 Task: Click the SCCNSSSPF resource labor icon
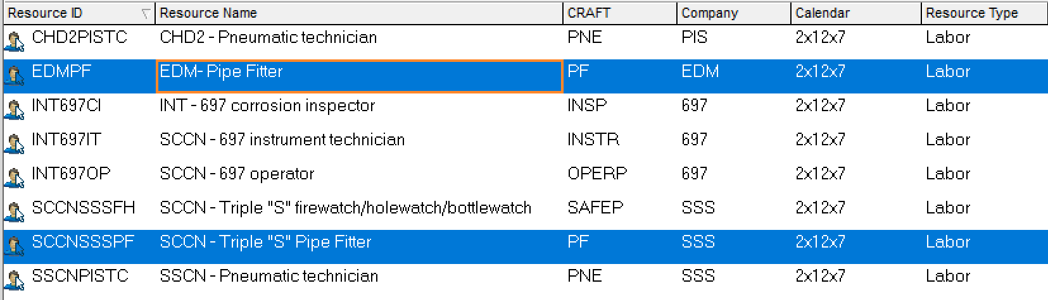pos(14,246)
